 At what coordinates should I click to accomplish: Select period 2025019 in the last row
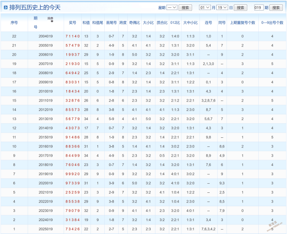[45, 229]
